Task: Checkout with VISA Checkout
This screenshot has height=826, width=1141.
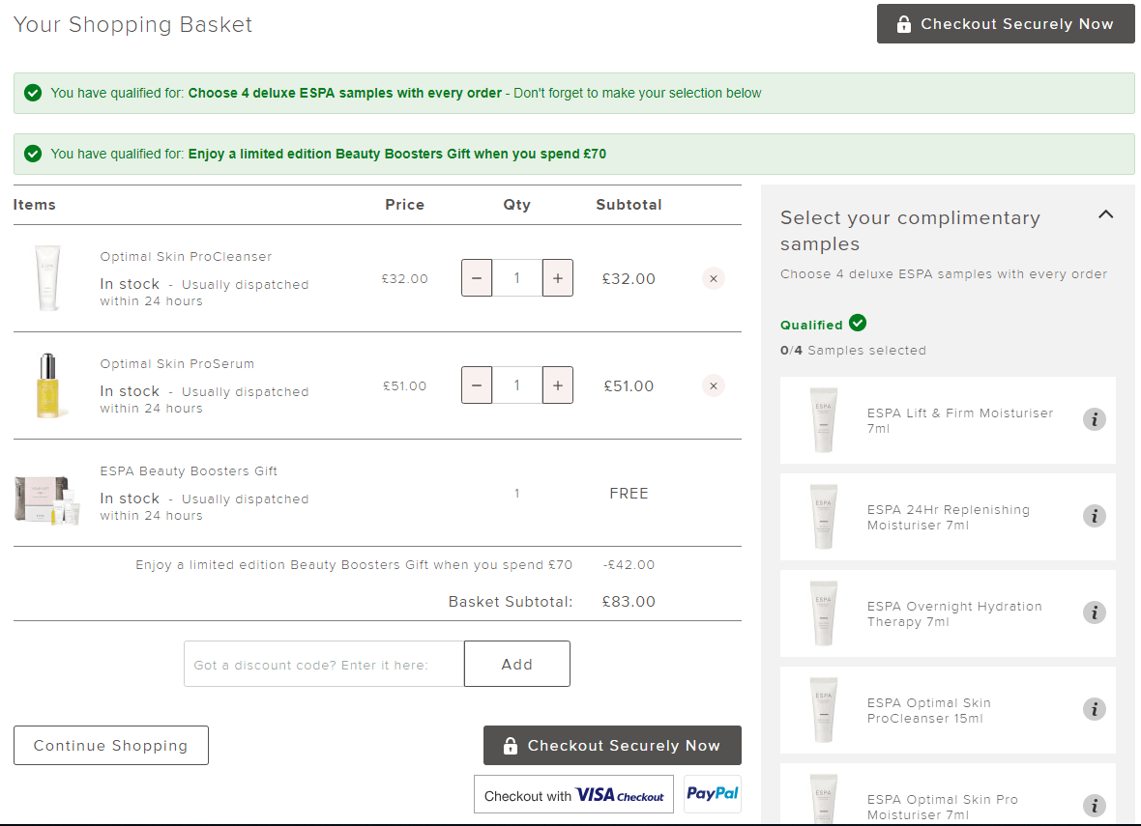Action: 573,795
